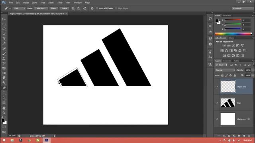Toggle lock position
Screen dimensions: 255x143
231,75
